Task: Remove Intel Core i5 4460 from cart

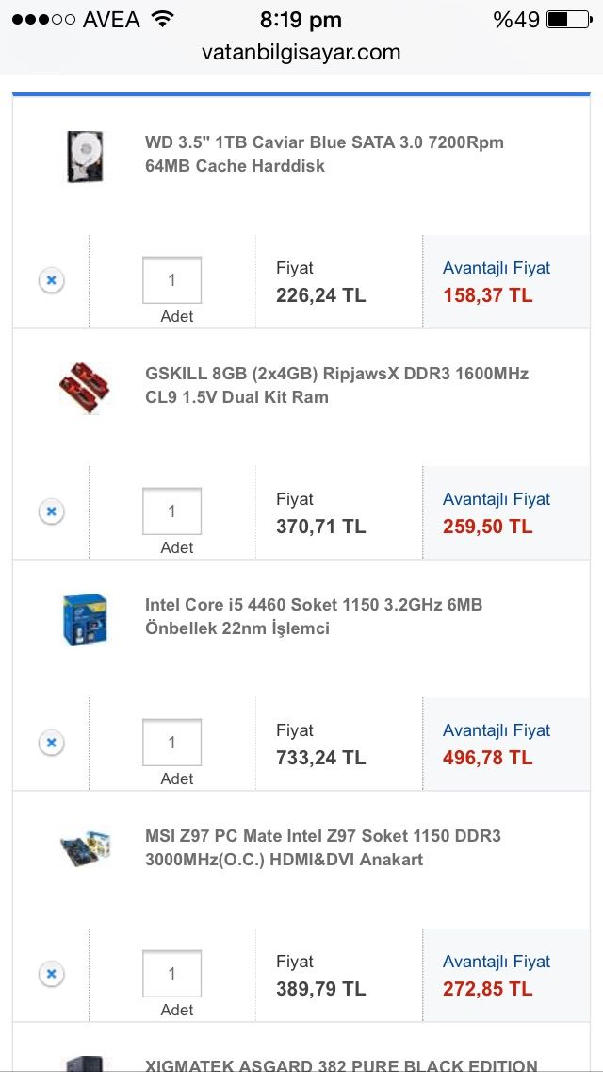Action: click(x=52, y=743)
